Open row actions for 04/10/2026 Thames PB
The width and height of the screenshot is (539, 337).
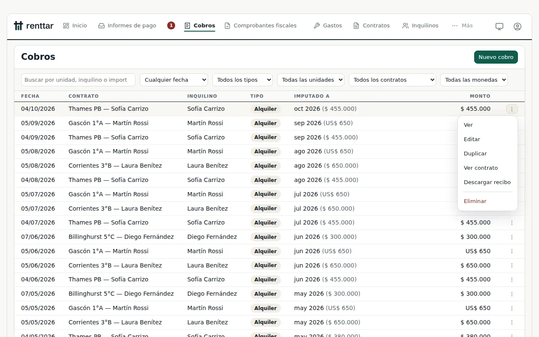(x=512, y=109)
